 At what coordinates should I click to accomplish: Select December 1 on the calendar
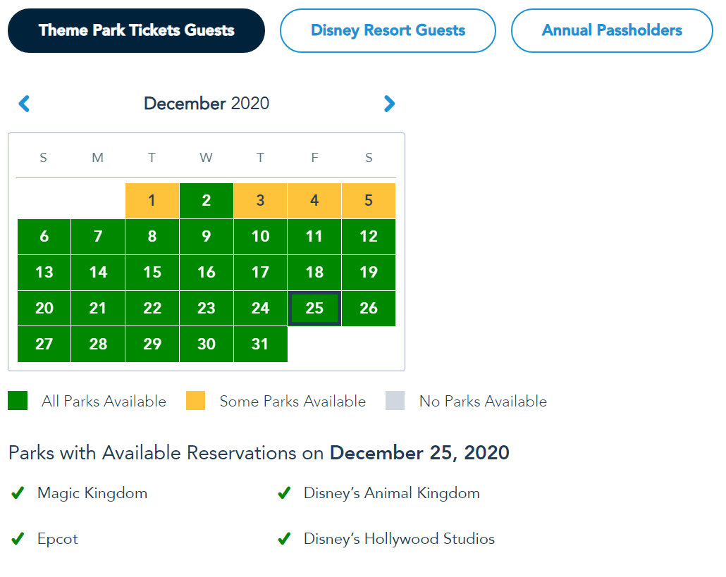pos(152,201)
